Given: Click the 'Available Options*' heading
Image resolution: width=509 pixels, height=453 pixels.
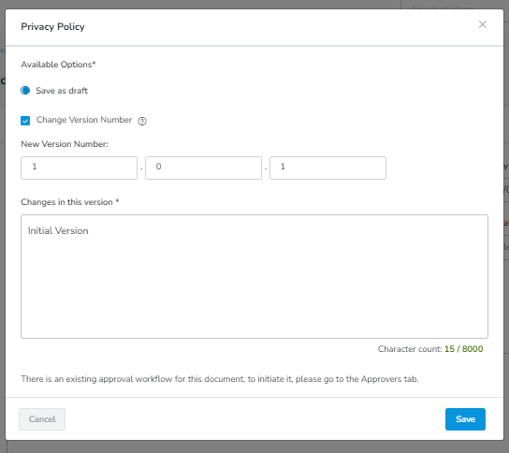Looking at the screenshot, I should point(58,65).
